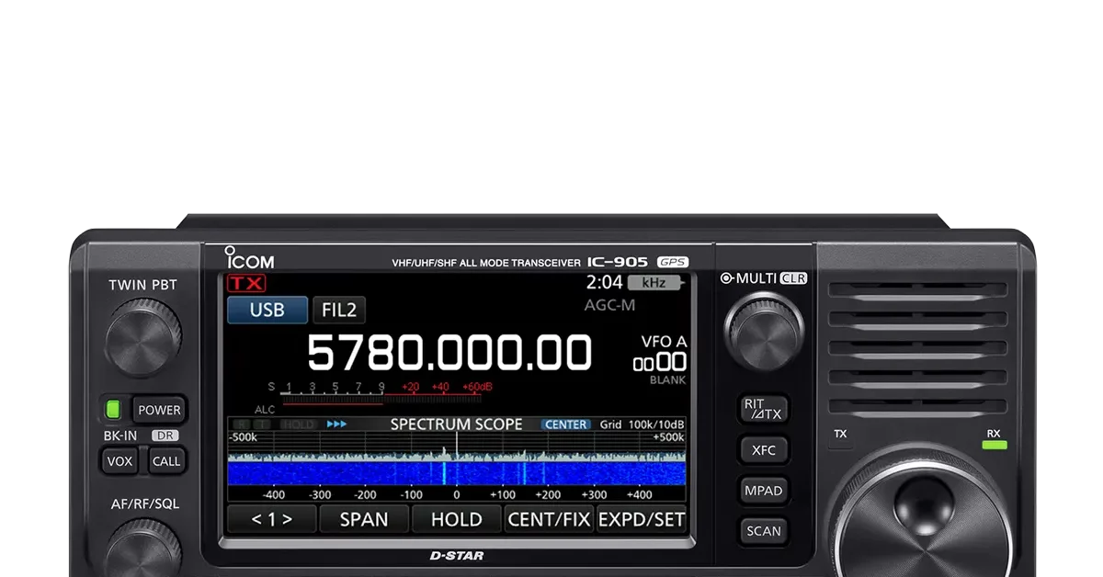The image size is (1103, 577).
Task: Adjust the AF/RF/SQL knob
Action: [x=143, y=548]
